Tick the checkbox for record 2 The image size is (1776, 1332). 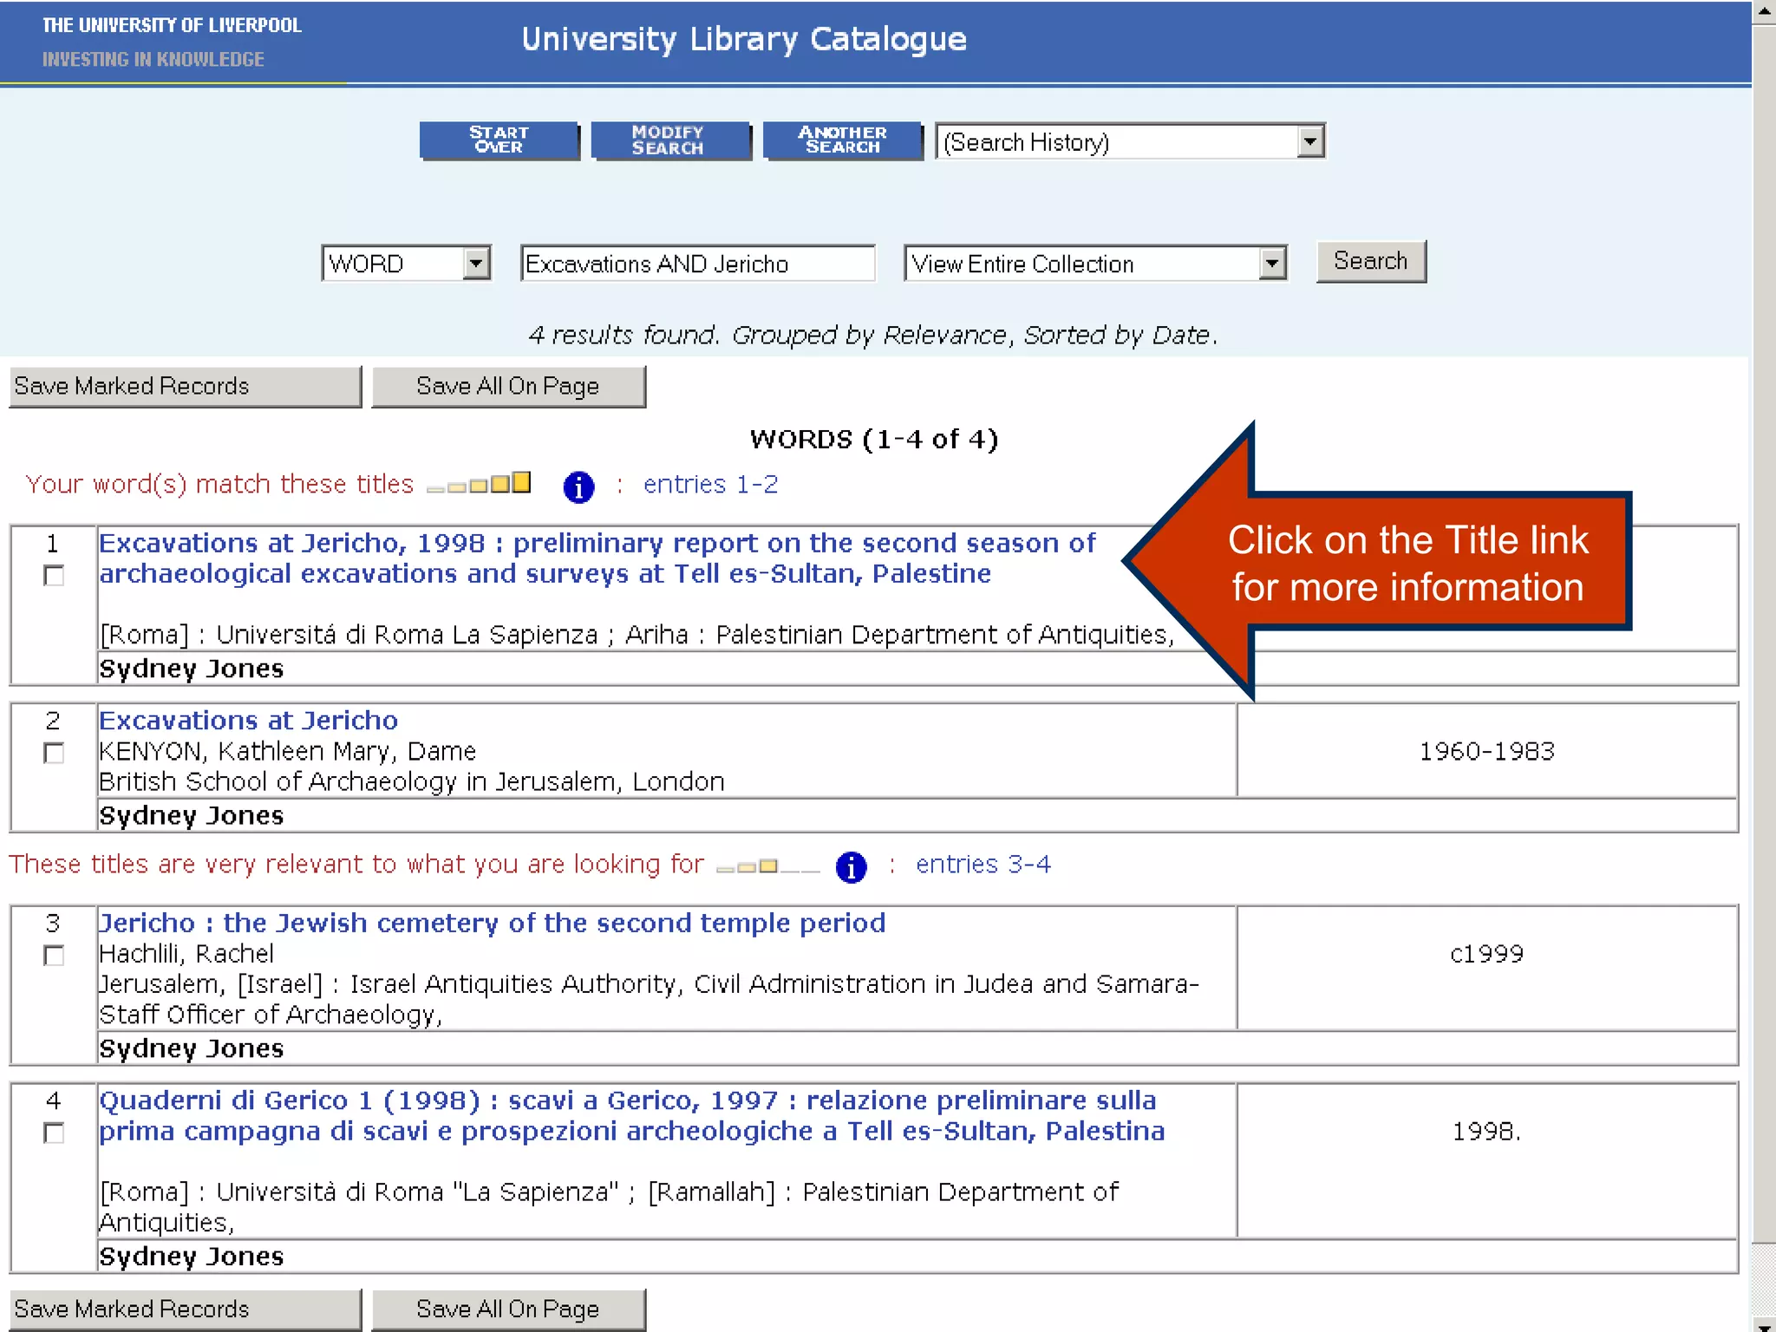point(54,753)
